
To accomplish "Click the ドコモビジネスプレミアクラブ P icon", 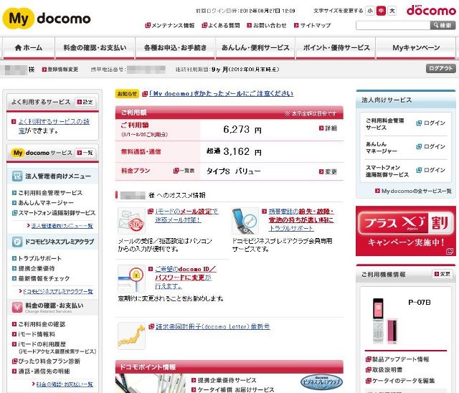I will [17, 242].
